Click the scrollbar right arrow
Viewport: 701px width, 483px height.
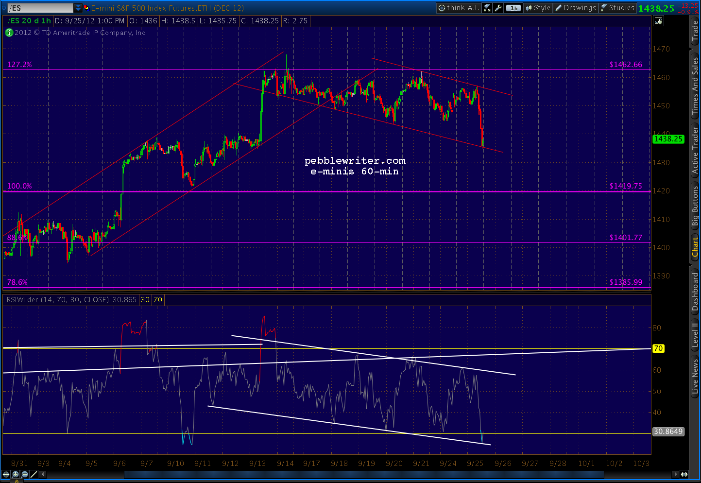click(675, 474)
